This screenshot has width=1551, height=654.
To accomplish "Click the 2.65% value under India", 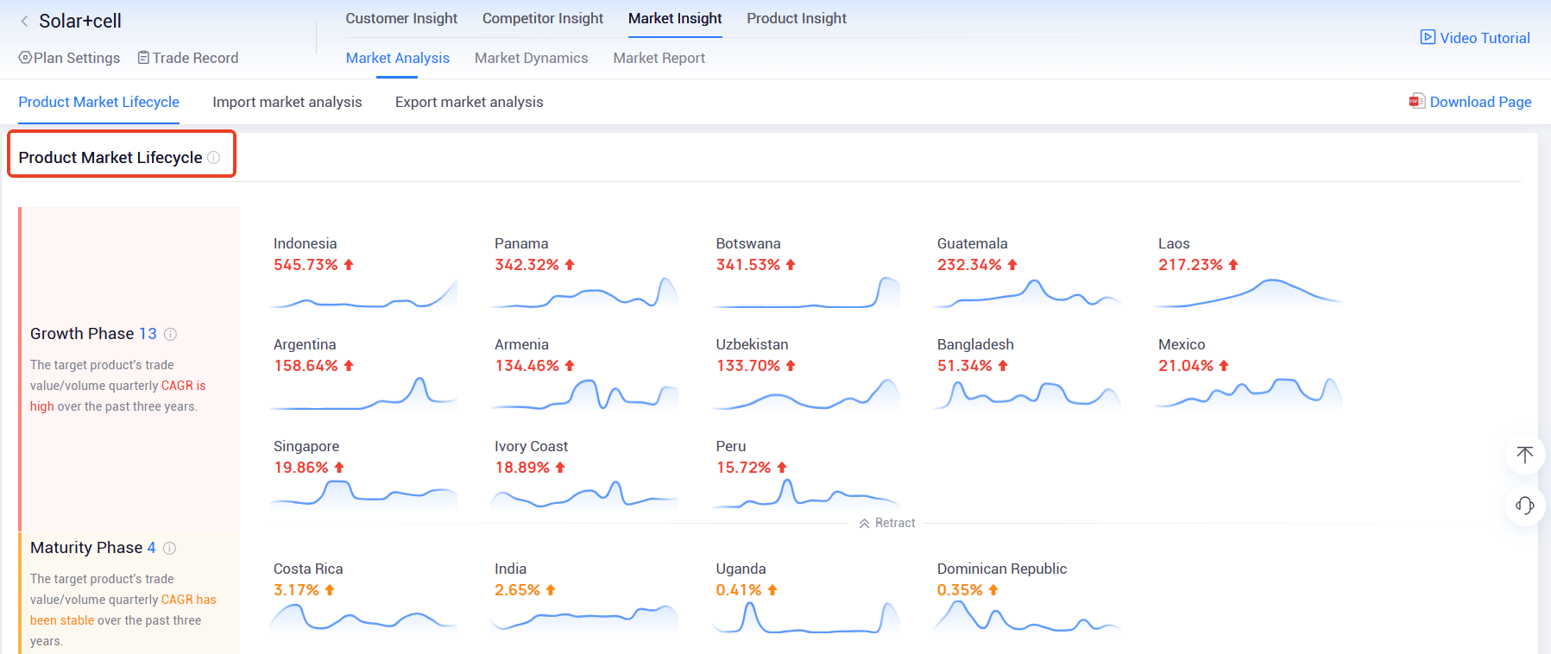I will 517,590.
